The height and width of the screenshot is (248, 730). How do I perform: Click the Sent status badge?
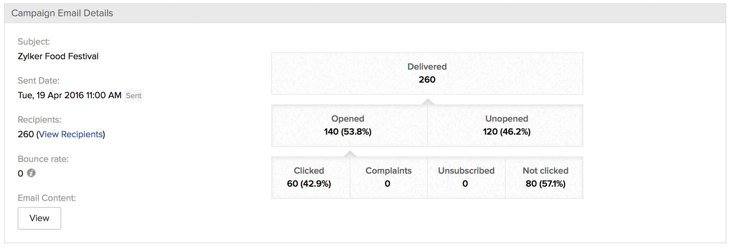click(133, 96)
